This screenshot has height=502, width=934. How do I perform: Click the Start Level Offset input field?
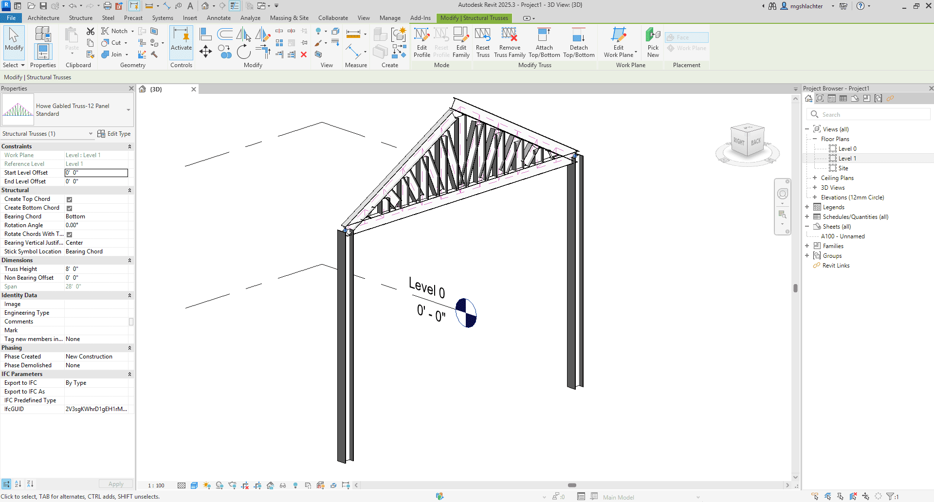(x=96, y=173)
